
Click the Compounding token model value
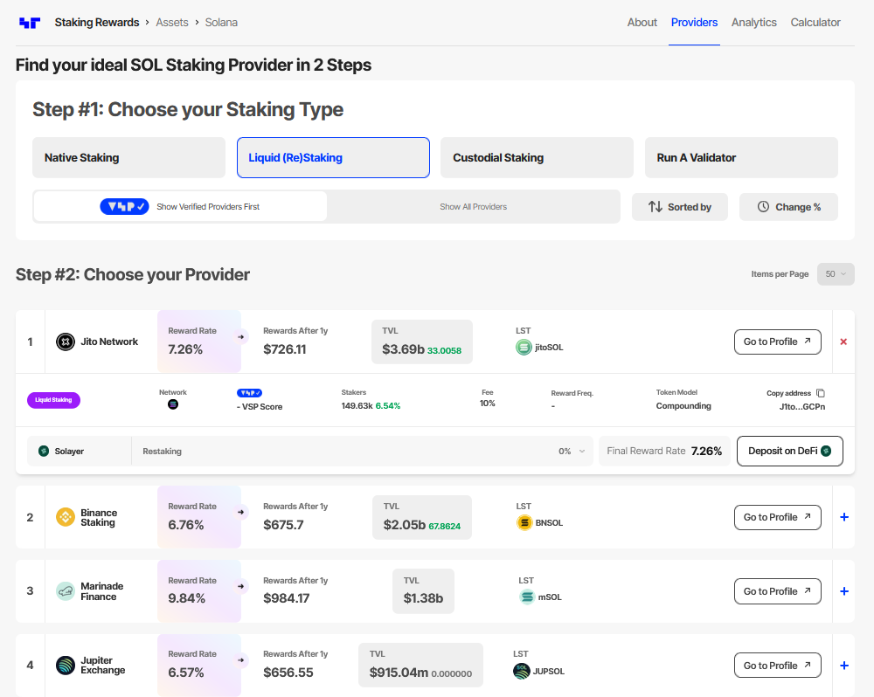click(x=683, y=406)
